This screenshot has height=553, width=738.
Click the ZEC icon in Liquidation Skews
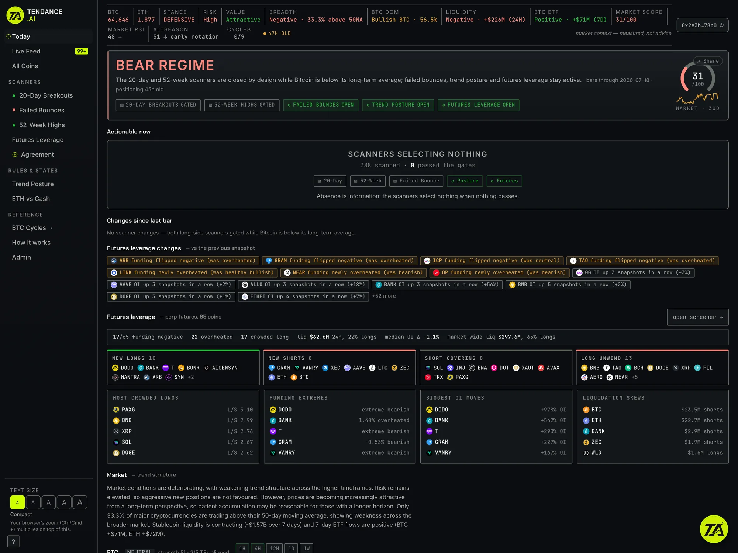tap(586, 442)
